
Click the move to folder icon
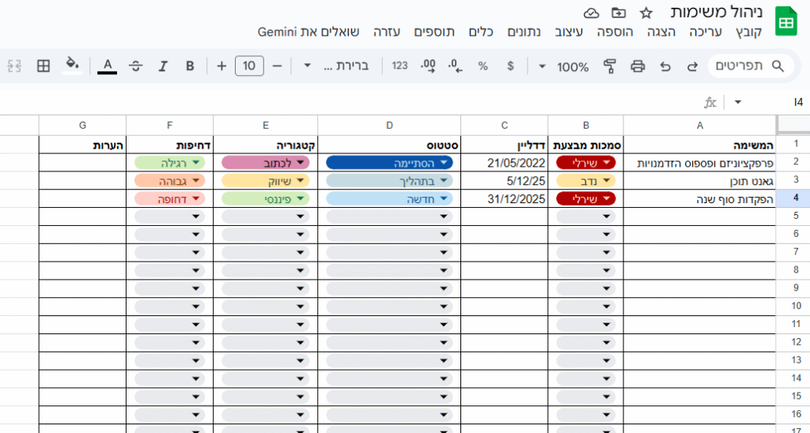[x=619, y=13]
